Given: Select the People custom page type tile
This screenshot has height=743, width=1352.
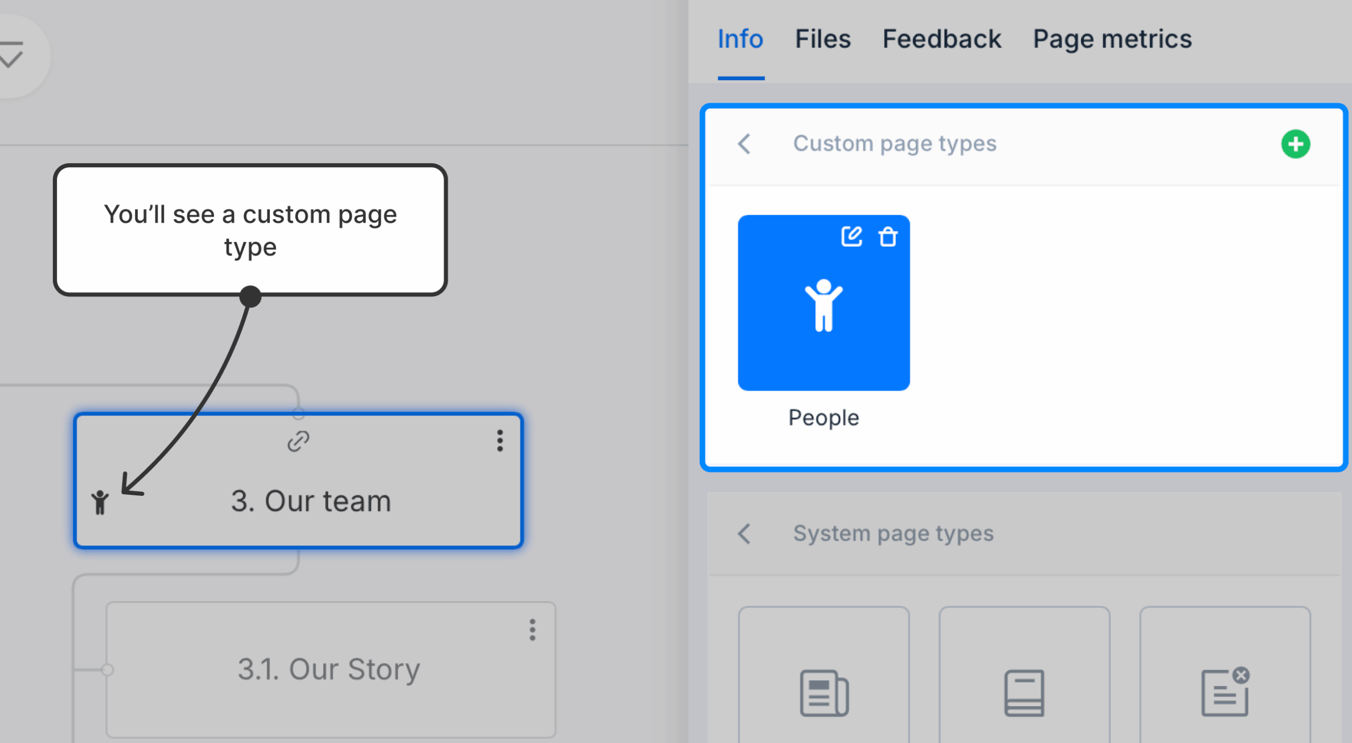Looking at the screenshot, I should (x=823, y=303).
